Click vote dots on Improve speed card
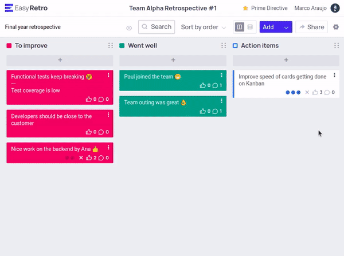 pyautogui.click(x=293, y=93)
